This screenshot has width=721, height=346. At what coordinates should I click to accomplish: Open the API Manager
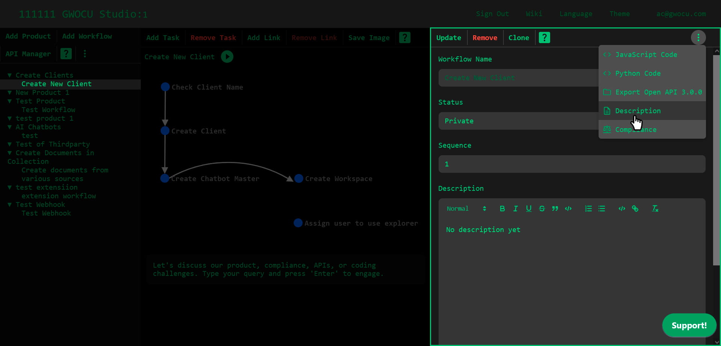pos(28,54)
